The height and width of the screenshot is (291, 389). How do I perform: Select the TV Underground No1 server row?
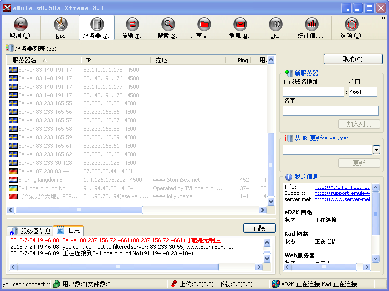[x=137, y=188]
